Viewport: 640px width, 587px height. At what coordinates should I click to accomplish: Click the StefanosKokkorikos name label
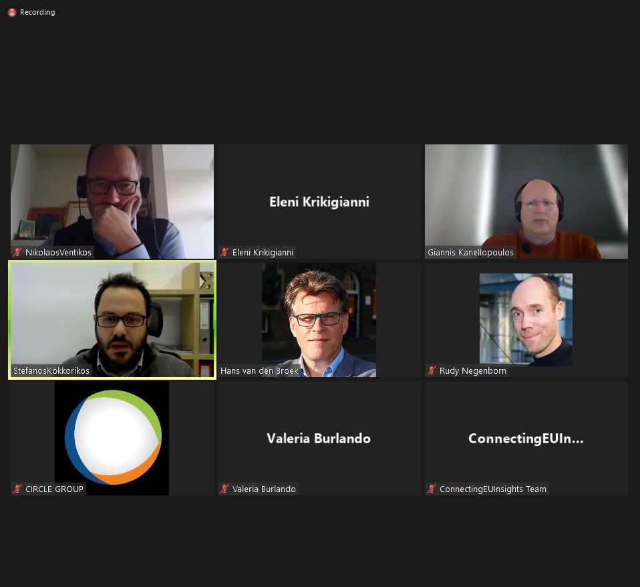[x=51, y=370]
